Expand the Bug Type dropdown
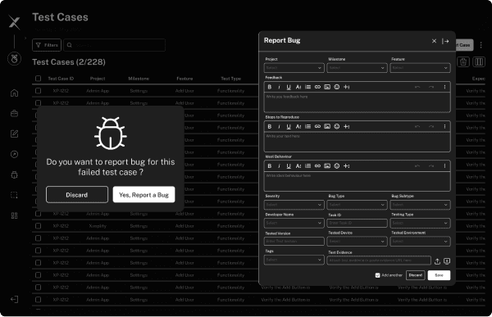The height and width of the screenshot is (317, 492). (357, 205)
